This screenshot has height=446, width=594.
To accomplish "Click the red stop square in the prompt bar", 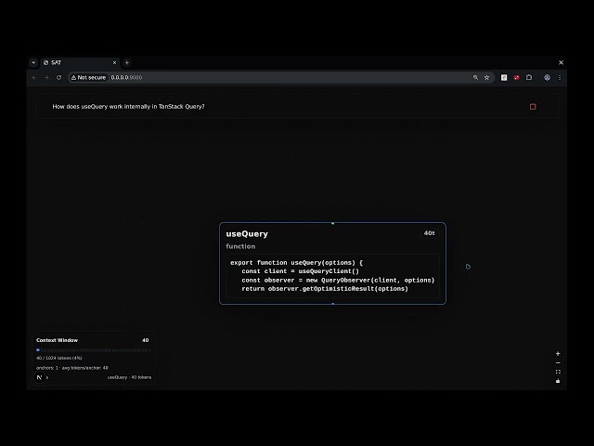I will (533, 107).
